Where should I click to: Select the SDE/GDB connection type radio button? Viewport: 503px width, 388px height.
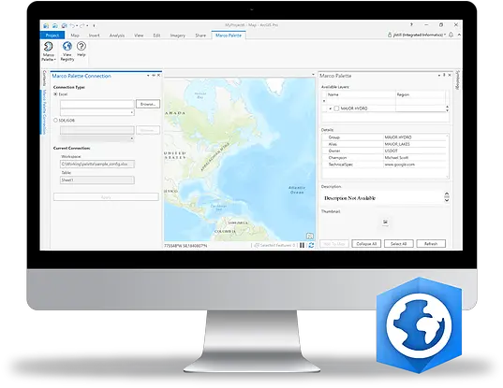55,121
